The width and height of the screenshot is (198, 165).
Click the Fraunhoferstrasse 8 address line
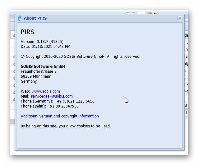39,71
